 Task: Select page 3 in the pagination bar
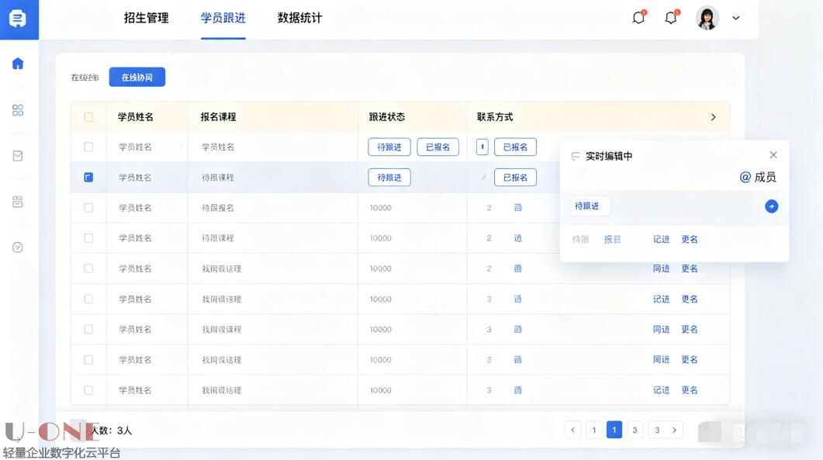[x=635, y=429]
